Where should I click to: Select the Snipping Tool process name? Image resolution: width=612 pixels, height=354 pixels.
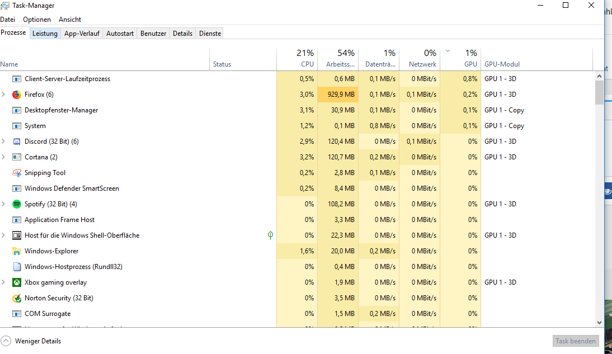pos(45,173)
